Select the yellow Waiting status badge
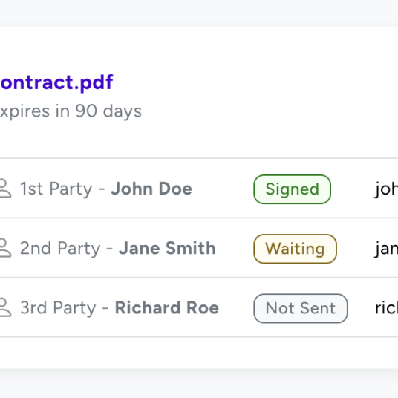398x398 pixels. click(x=296, y=249)
